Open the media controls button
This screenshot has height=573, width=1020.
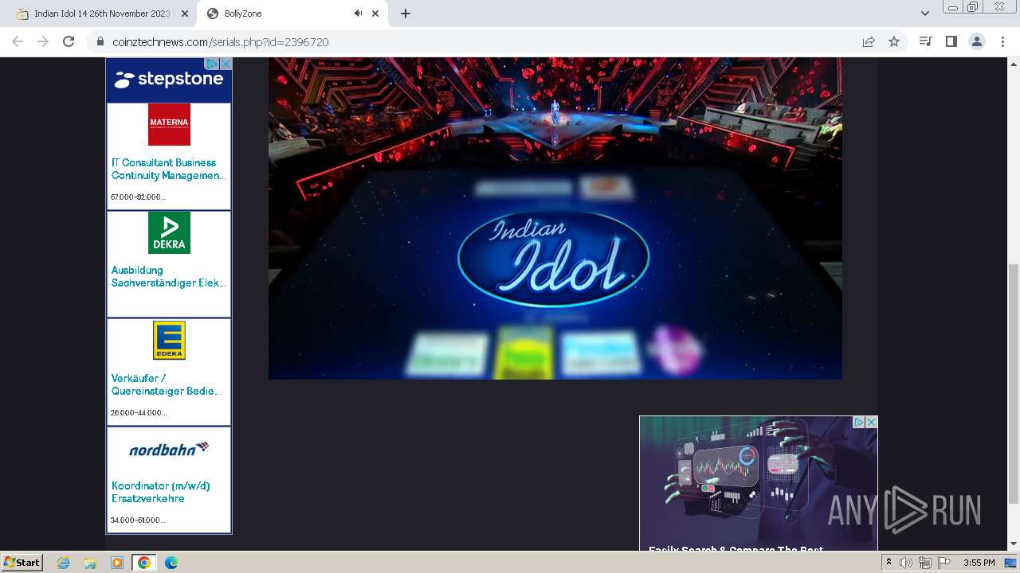[x=925, y=41]
